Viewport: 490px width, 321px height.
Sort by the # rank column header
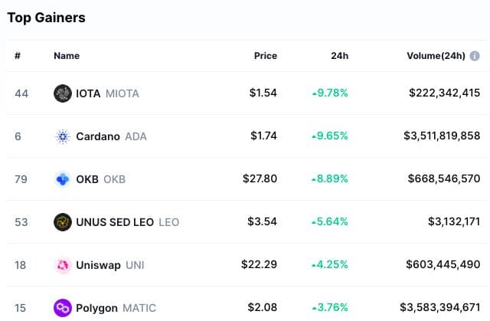pos(18,56)
